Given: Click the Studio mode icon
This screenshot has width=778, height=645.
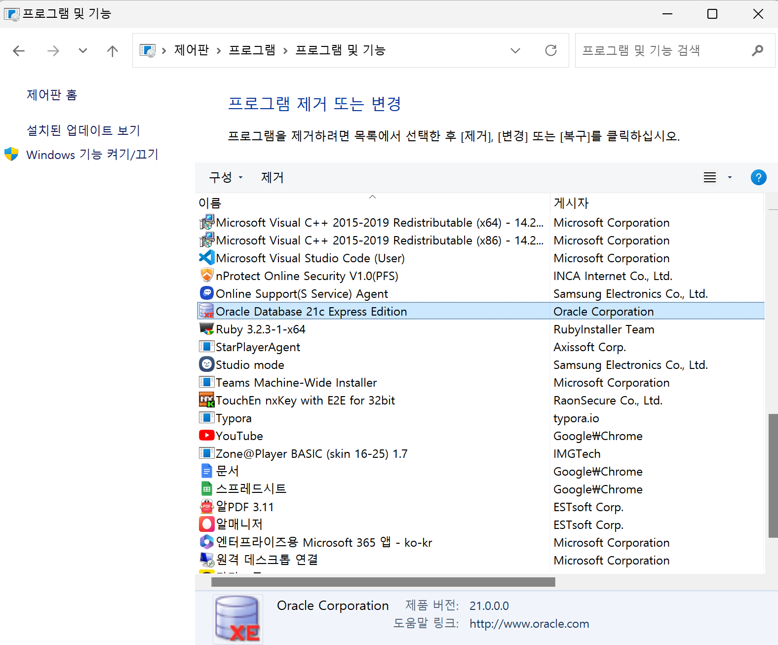Looking at the screenshot, I should (207, 364).
